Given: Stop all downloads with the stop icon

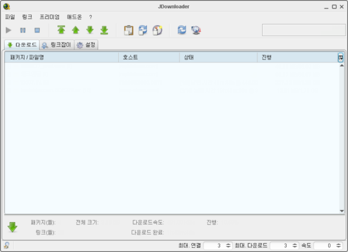Looking at the screenshot, I should (37, 30).
